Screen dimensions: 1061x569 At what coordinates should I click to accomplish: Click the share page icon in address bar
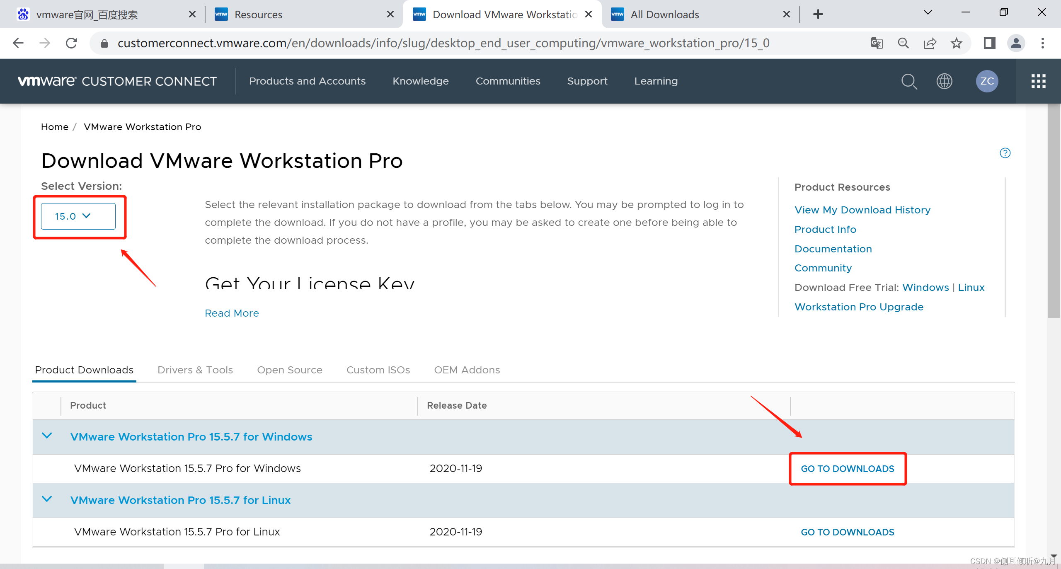(930, 43)
